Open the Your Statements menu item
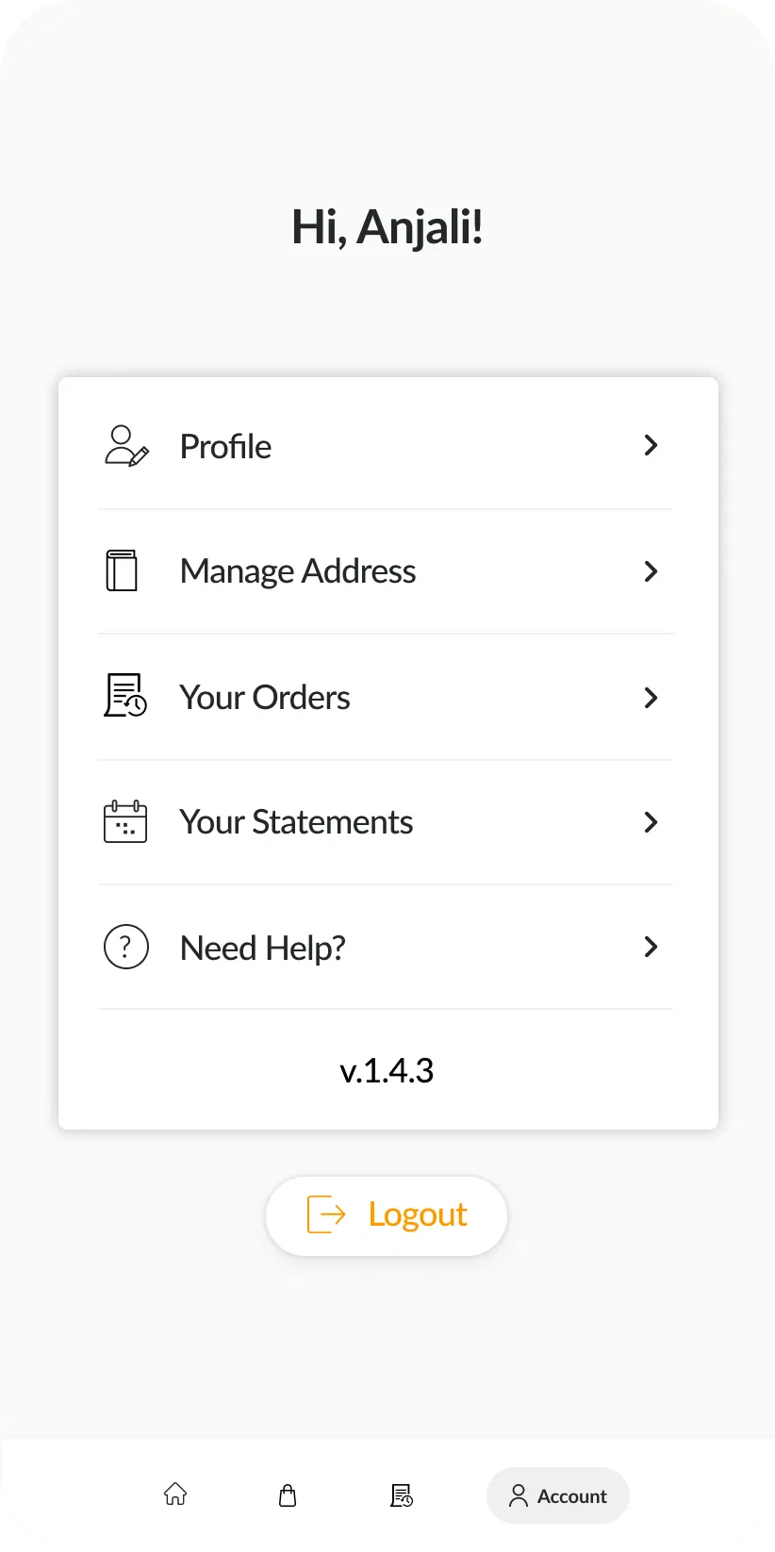Viewport: 775px width, 1552px height. pyautogui.click(x=296, y=822)
